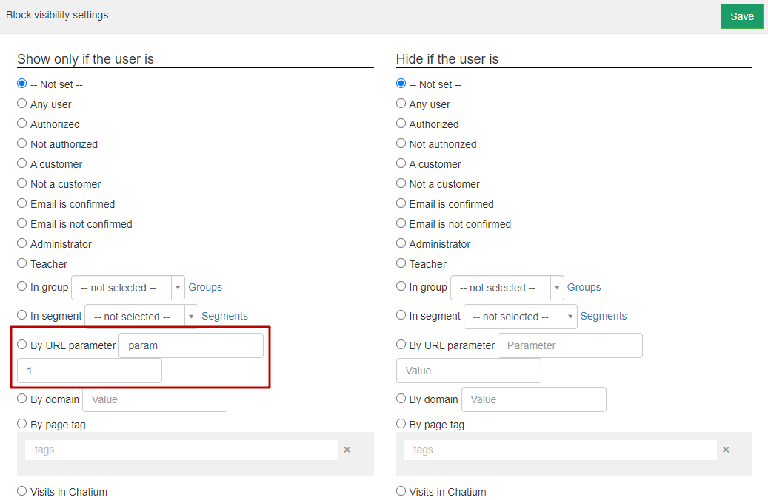Open the segment dropdown in Hide if section
Image resolution: width=768 pixels, height=500 pixels.
tap(520, 317)
